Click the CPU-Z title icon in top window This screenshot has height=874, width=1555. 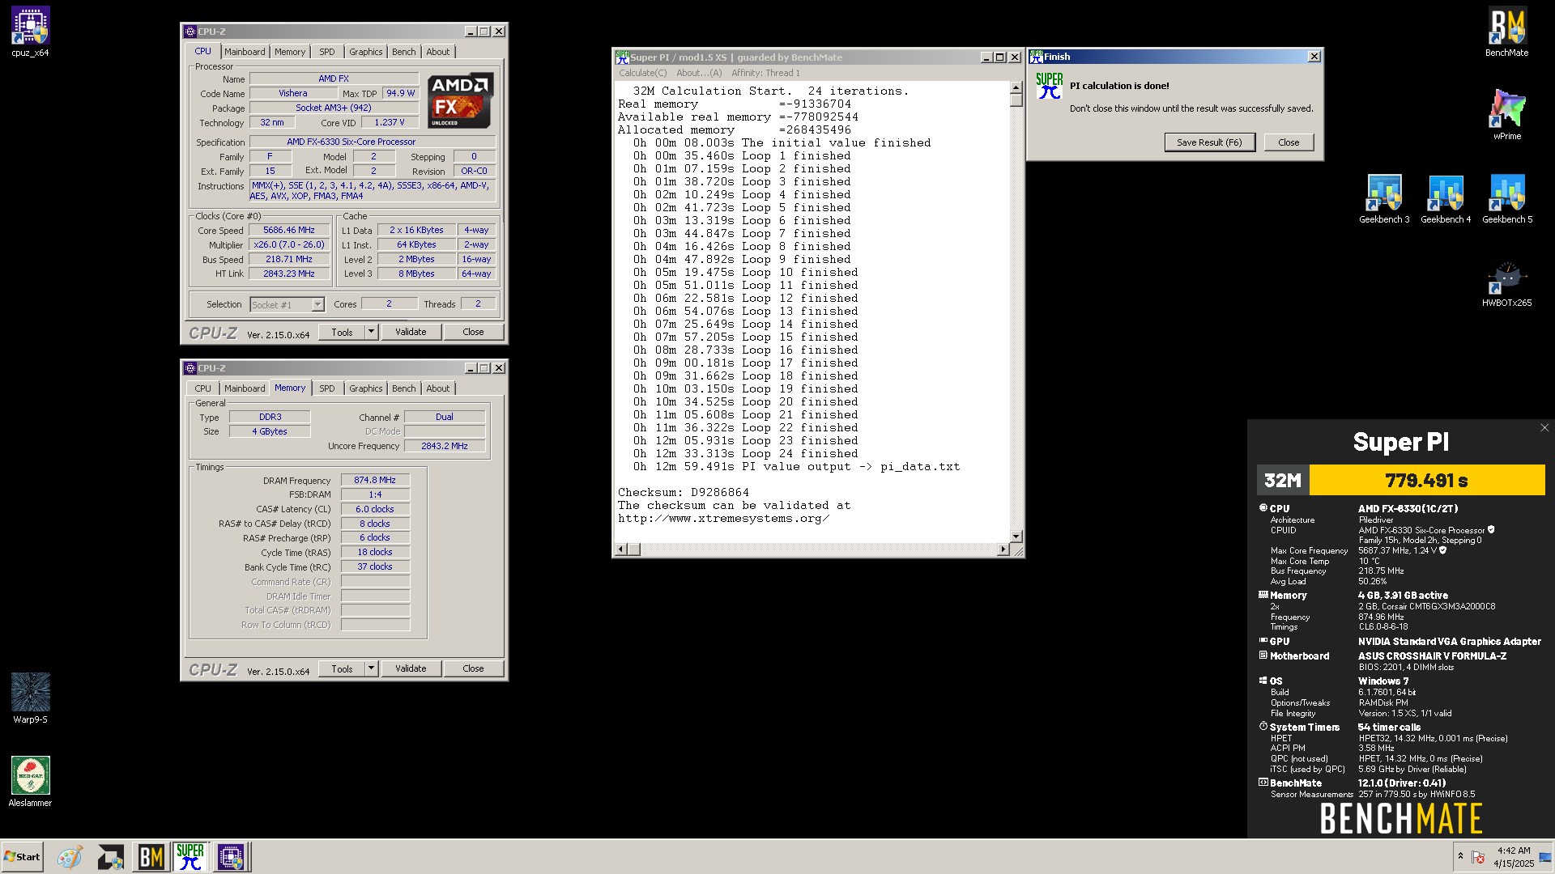point(190,32)
